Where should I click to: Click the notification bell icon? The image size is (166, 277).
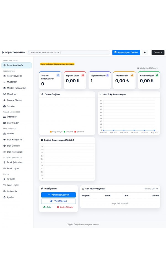click(x=145, y=52)
